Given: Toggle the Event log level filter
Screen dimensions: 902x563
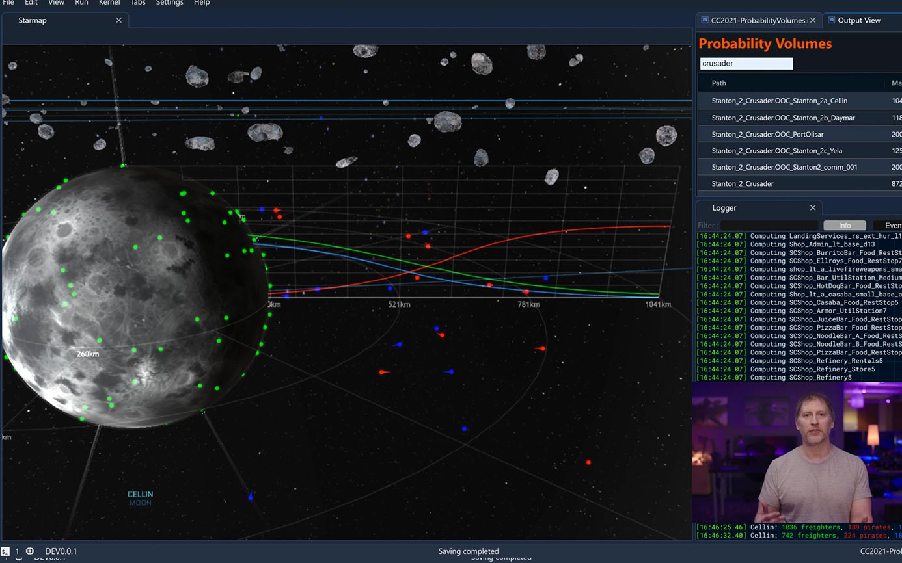Looking at the screenshot, I should (x=887, y=226).
